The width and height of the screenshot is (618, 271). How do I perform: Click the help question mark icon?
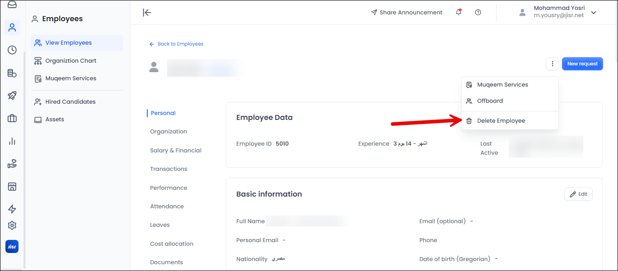(x=478, y=12)
